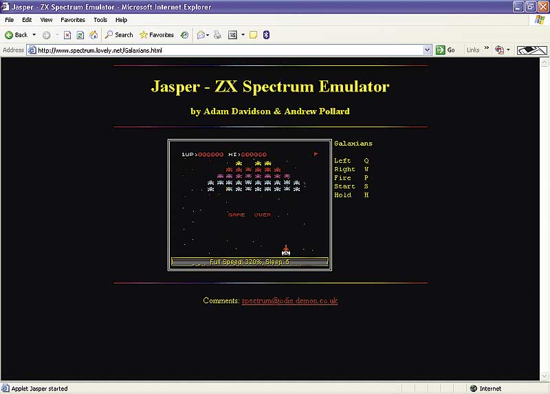
Task: Click the applet status page icon
Action: pyautogui.click(x=5, y=388)
